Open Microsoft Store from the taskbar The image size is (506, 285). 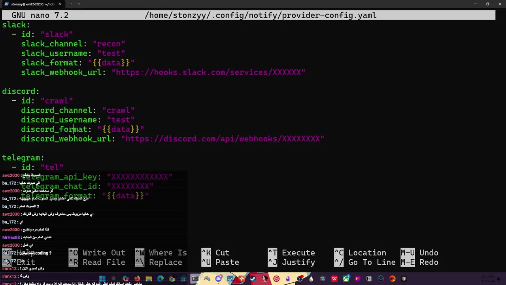click(183, 279)
